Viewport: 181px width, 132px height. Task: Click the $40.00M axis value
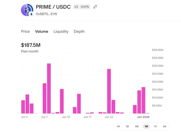158,50
